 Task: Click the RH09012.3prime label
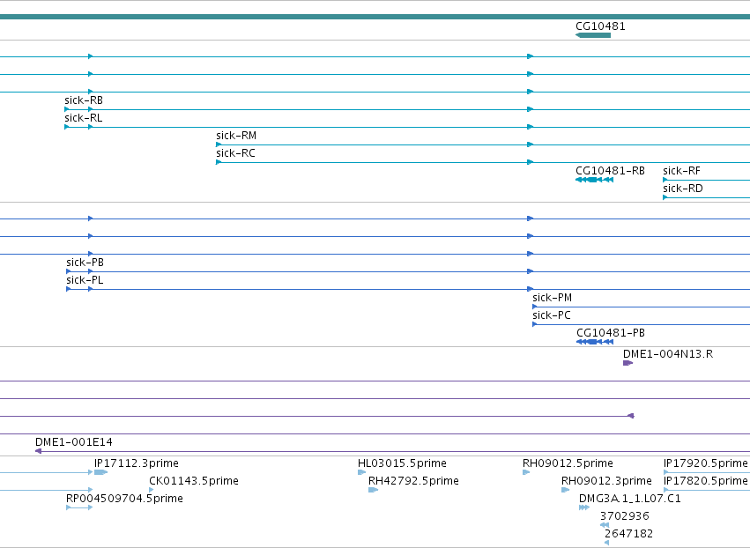pos(606,480)
